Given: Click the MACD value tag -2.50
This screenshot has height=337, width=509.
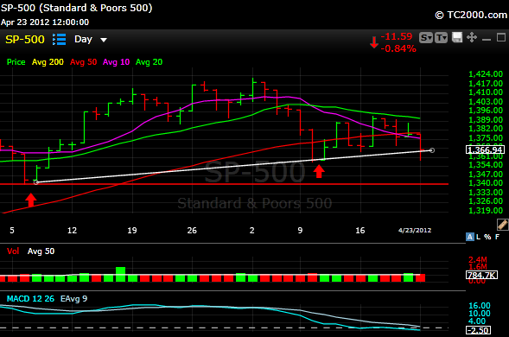Looking at the screenshot, I should [478, 330].
